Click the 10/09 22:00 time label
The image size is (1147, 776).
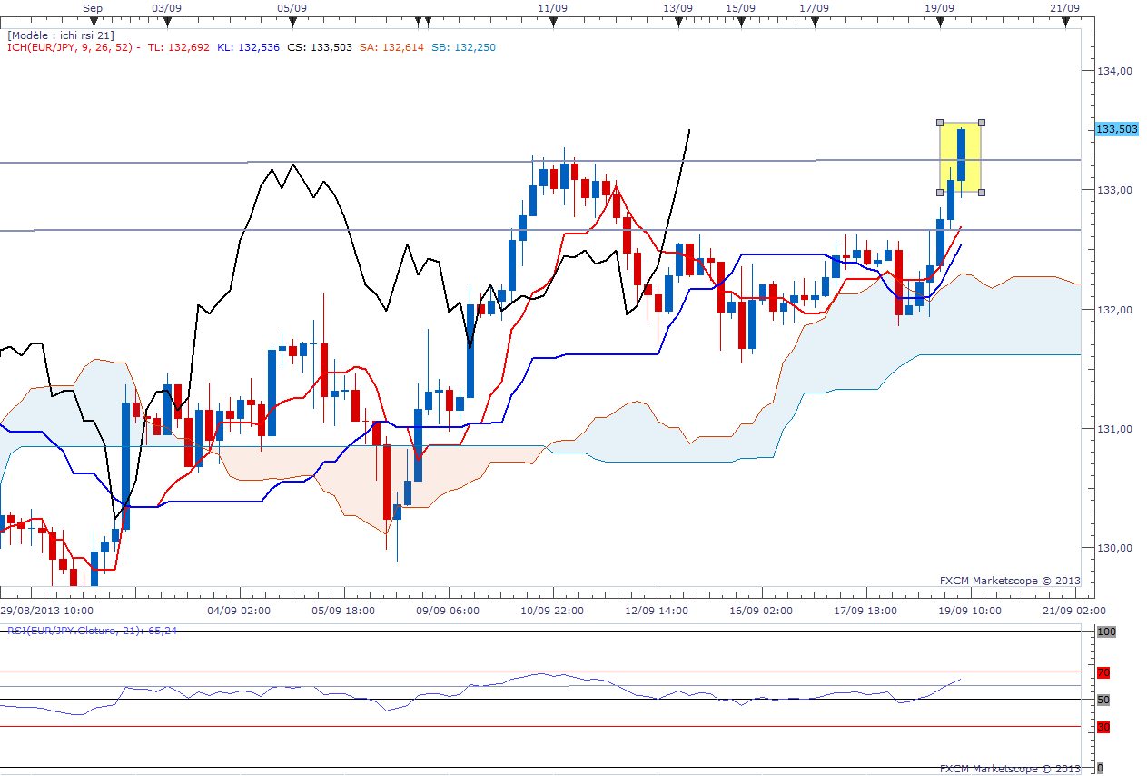tap(552, 610)
